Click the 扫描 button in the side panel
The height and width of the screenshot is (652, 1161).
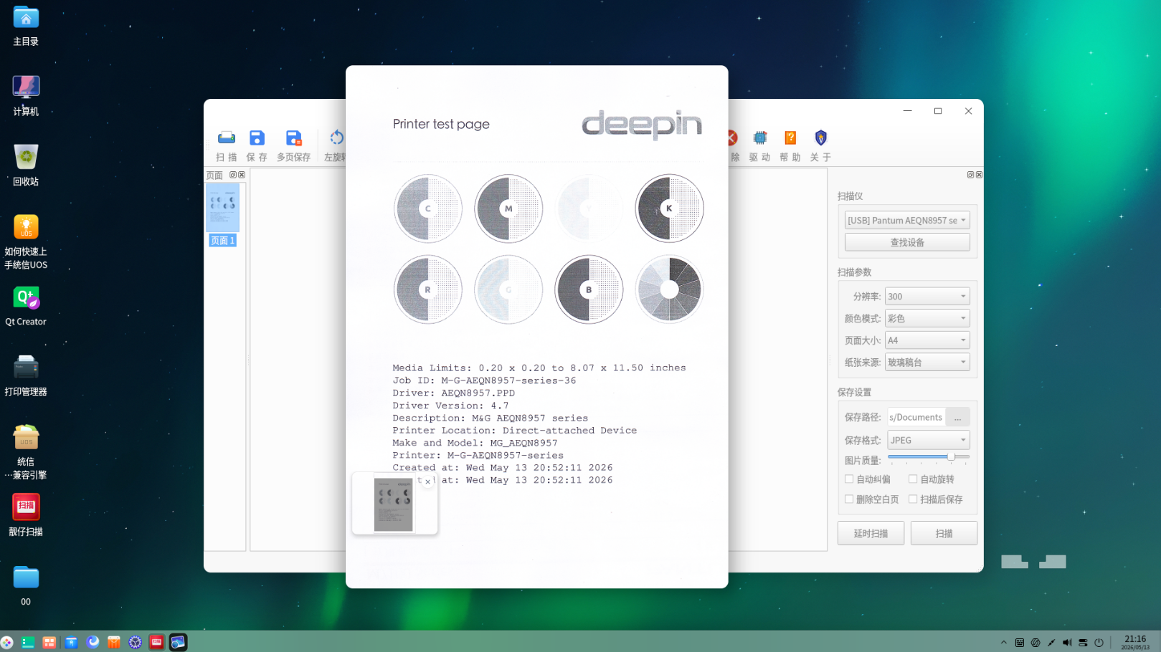point(944,533)
